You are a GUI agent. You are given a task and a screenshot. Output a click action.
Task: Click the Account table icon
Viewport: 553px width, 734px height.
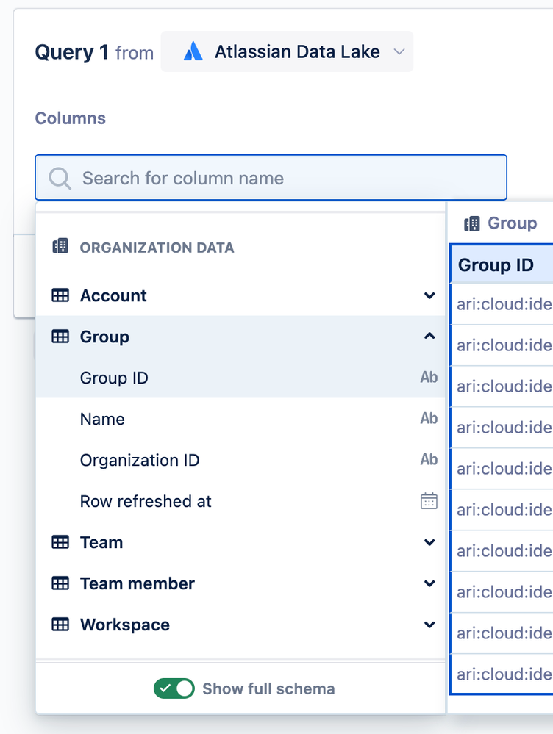(x=60, y=295)
